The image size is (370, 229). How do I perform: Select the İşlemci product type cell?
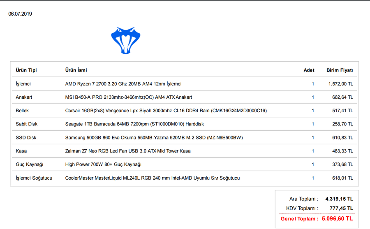point(23,84)
